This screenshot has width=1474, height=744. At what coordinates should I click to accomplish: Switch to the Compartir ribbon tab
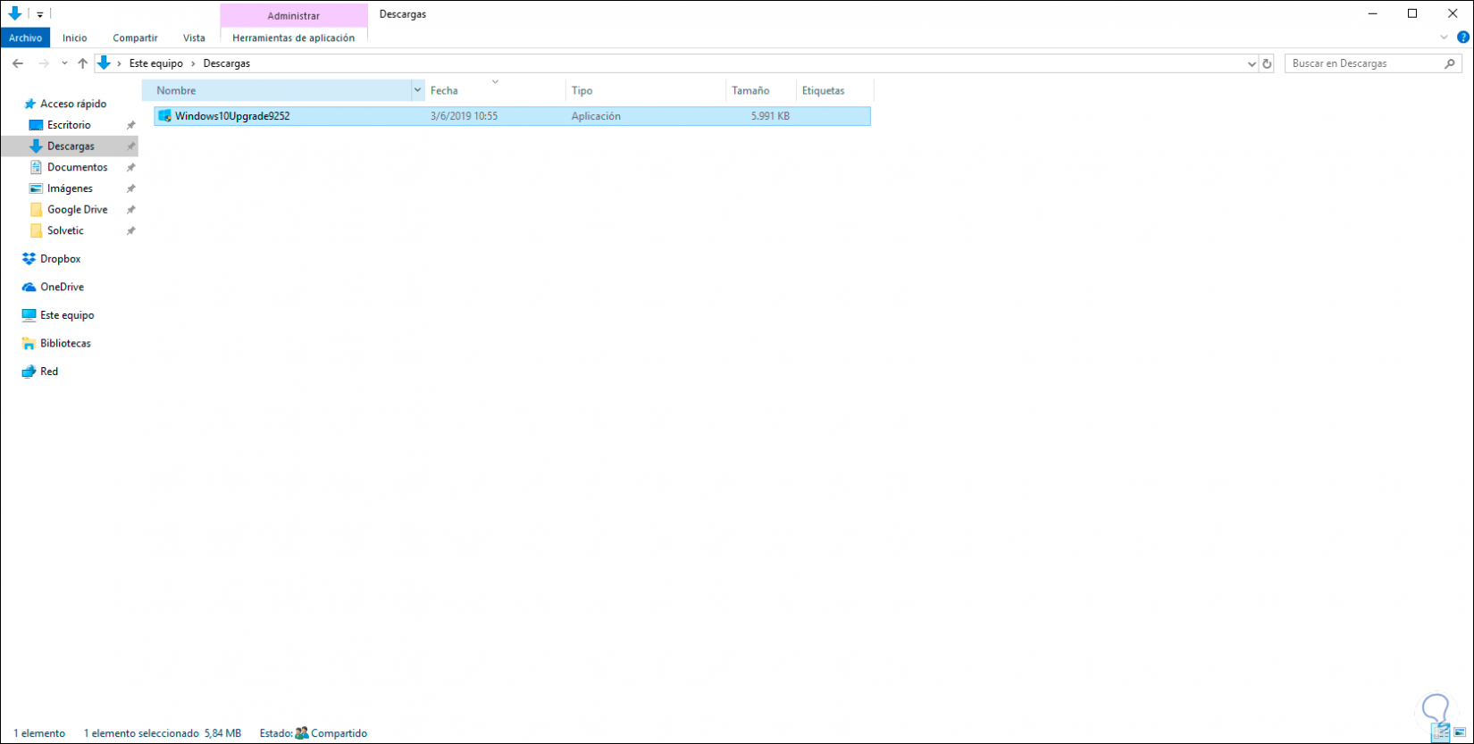click(135, 38)
